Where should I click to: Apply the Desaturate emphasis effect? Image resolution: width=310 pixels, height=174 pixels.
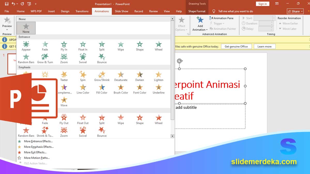coord(121,76)
